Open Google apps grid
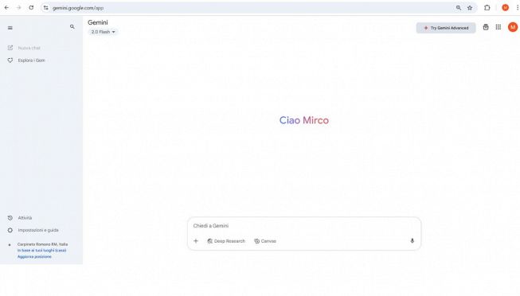 tap(498, 27)
